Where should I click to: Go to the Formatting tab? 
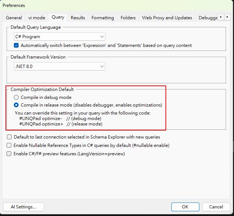point(102,17)
